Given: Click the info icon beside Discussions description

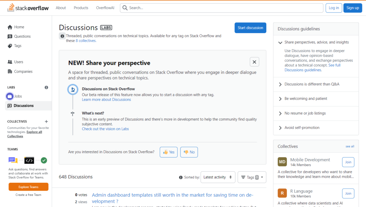Looking at the screenshot, I should (63, 36).
